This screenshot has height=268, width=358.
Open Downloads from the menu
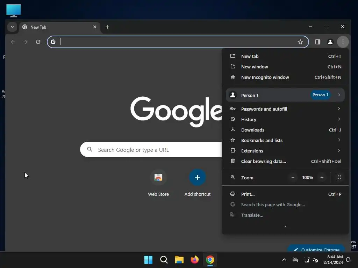285,130
